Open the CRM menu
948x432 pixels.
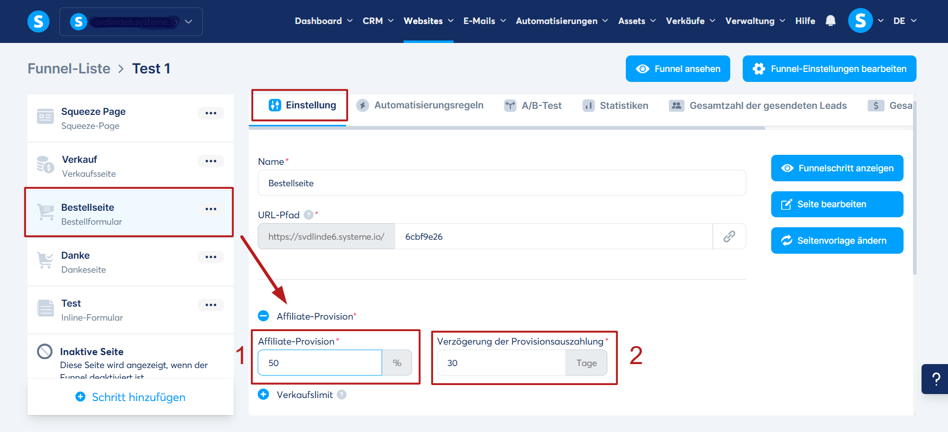pyautogui.click(x=378, y=21)
